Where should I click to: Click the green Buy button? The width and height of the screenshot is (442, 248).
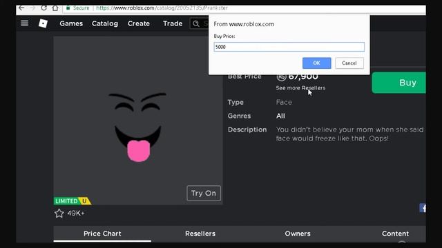point(399,83)
